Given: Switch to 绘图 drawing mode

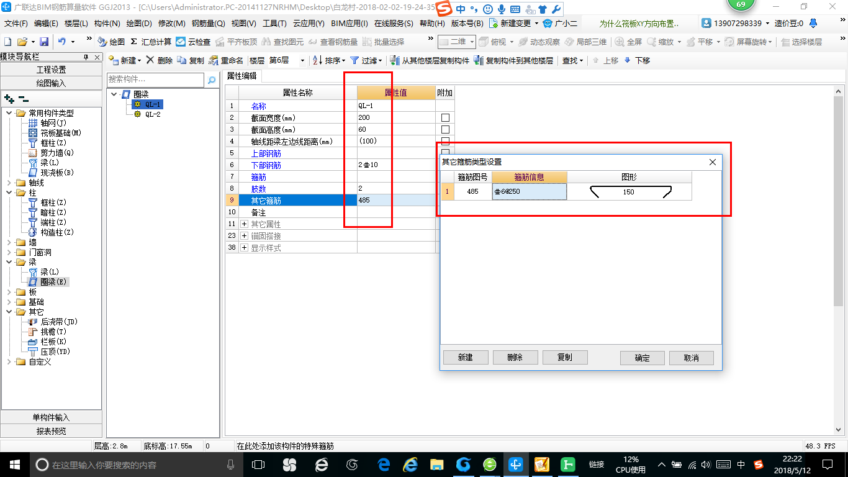Looking at the screenshot, I should coord(111,42).
